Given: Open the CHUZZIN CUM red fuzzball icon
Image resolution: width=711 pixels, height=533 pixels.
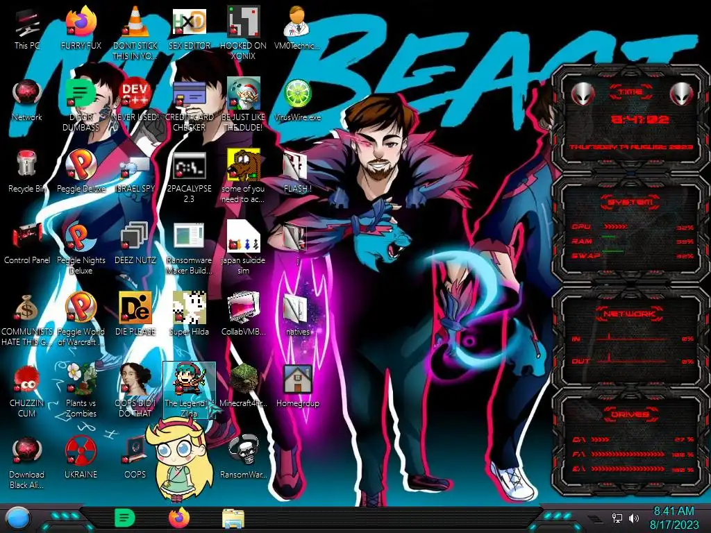Looking at the screenshot, I should 27,379.
